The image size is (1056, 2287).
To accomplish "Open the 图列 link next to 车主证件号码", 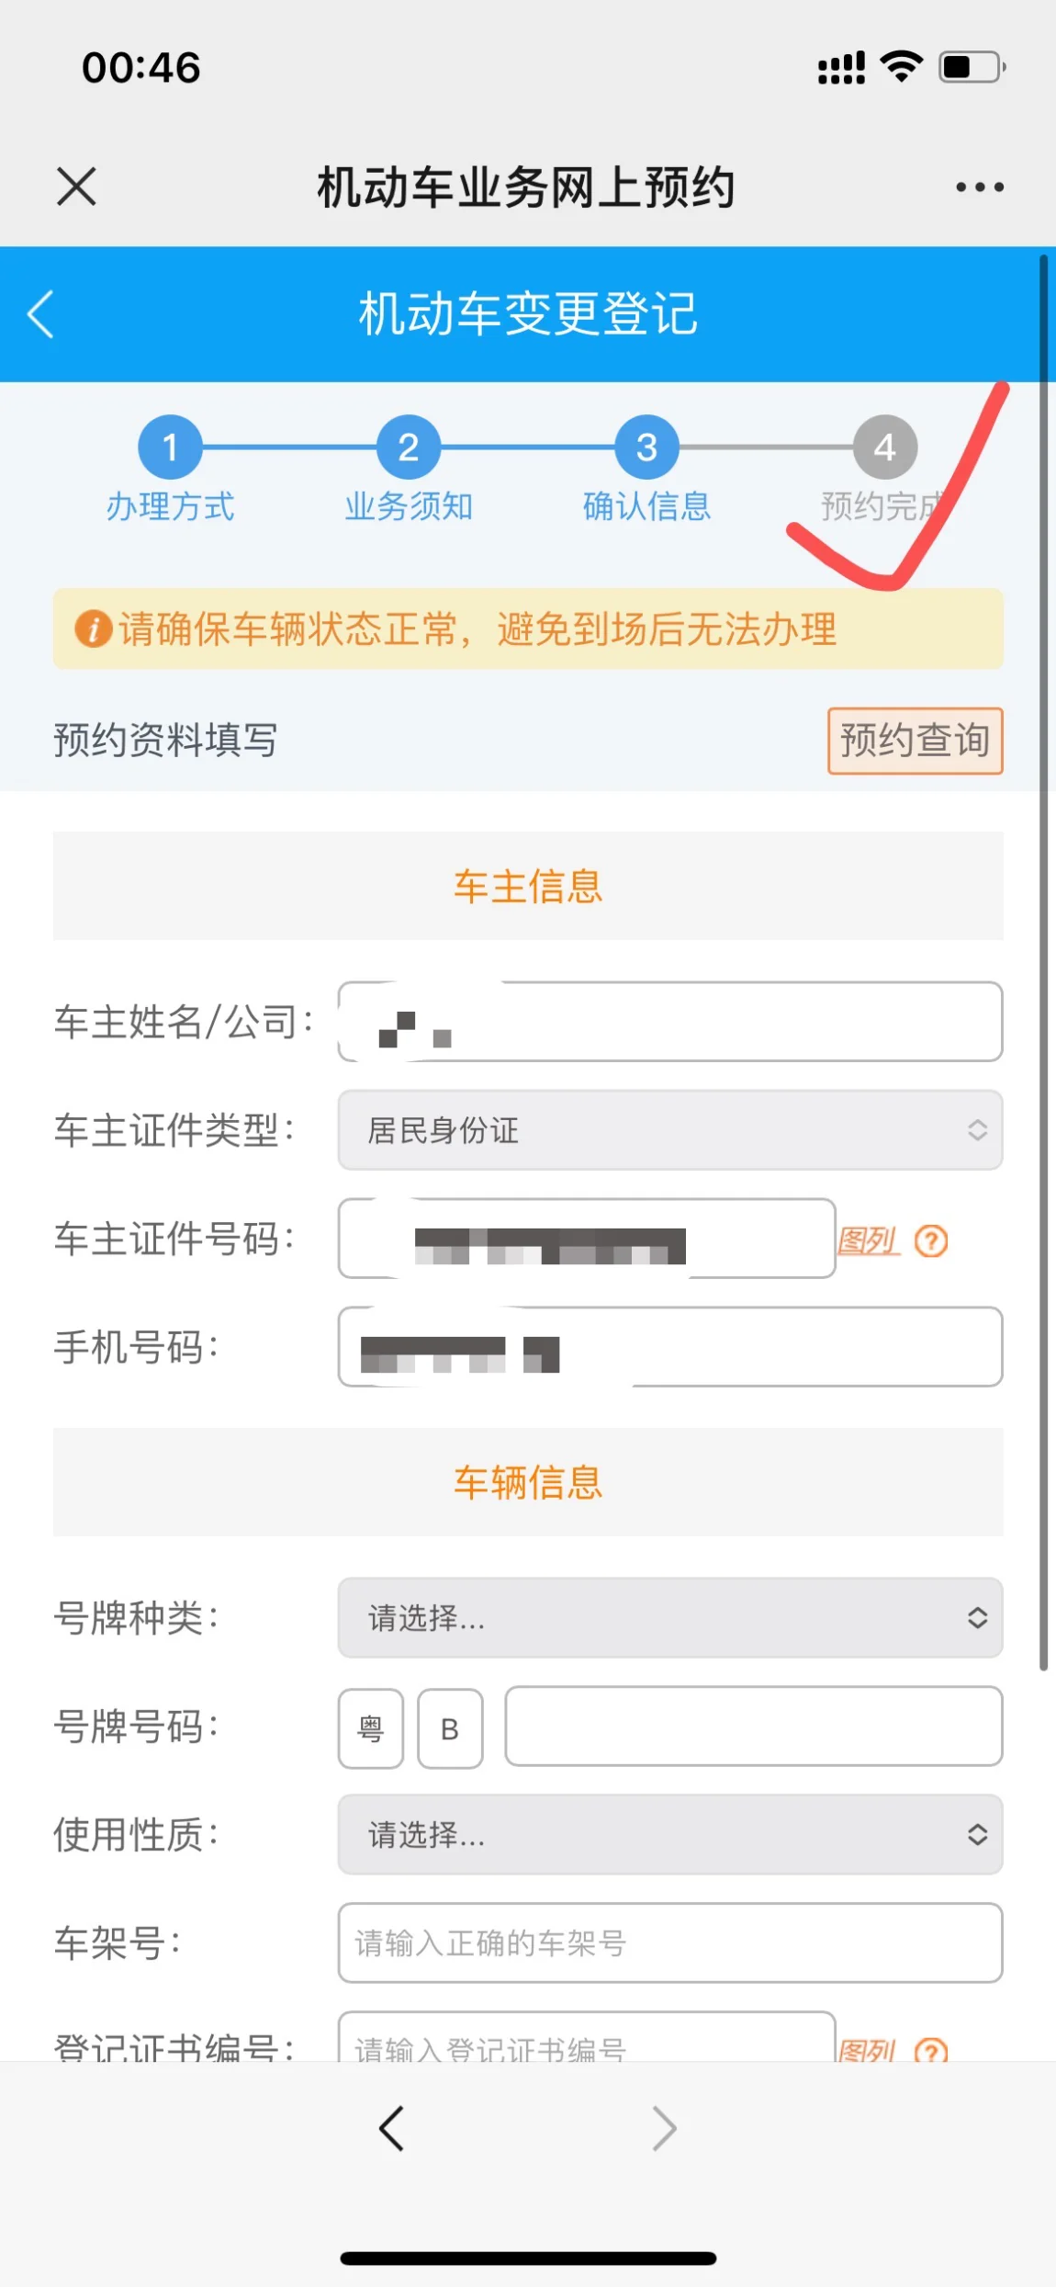I will [868, 1241].
